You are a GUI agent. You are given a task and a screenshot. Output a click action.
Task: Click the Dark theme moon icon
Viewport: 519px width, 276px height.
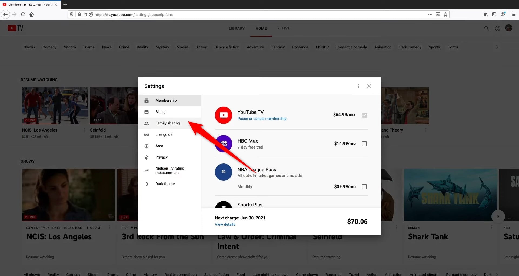[x=147, y=184]
